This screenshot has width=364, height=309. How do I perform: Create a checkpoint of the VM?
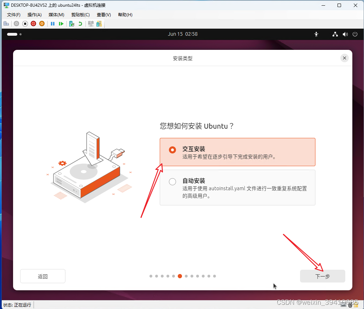pyautogui.click(x=71, y=23)
